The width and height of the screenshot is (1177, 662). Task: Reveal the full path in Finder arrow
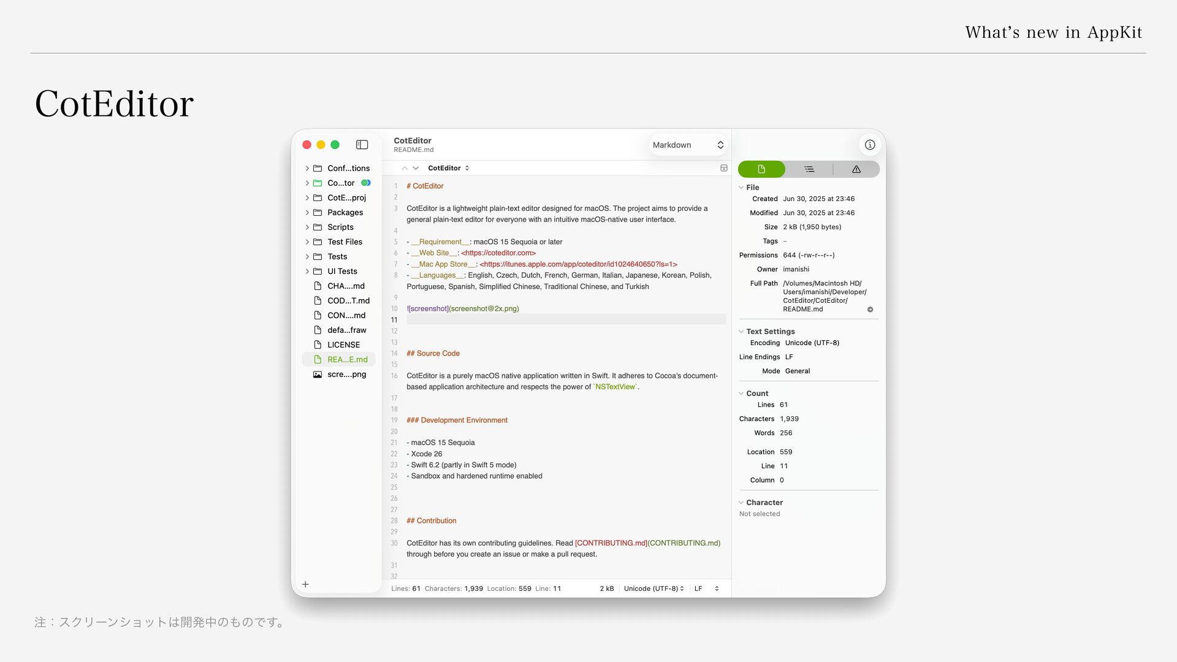[x=870, y=310]
